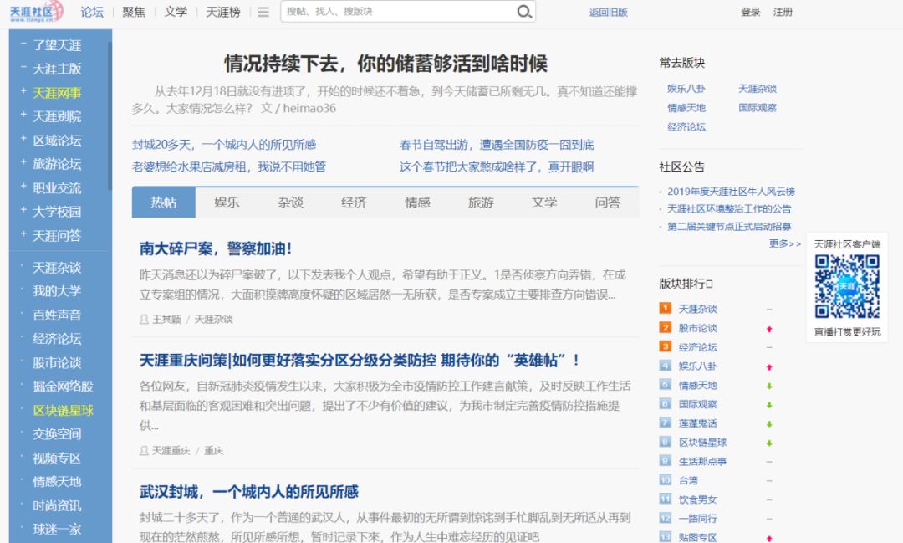Image resolution: width=903 pixels, height=543 pixels.
Task: Open announcement 2019年度天涯社区牛人风云榜
Action: click(731, 192)
